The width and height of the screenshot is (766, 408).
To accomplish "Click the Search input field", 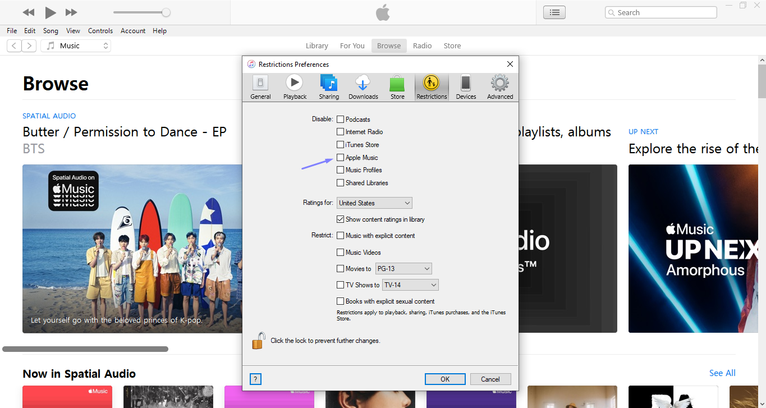I will 661,12.
